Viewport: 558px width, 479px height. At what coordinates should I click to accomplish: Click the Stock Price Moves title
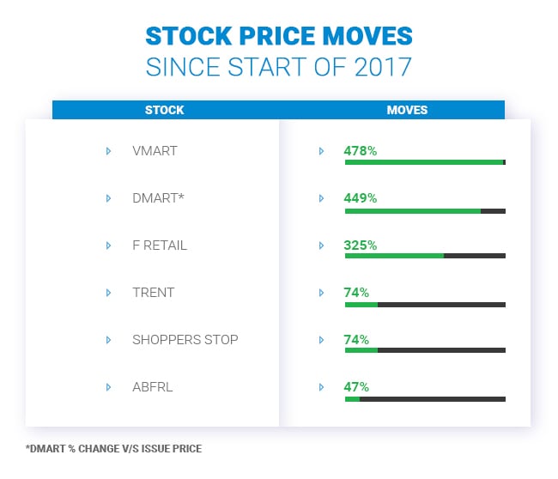click(279, 37)
